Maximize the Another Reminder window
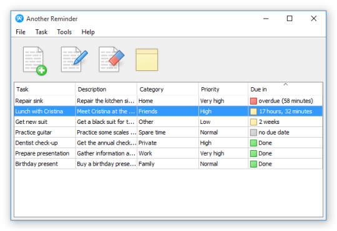 click(290, 19)
